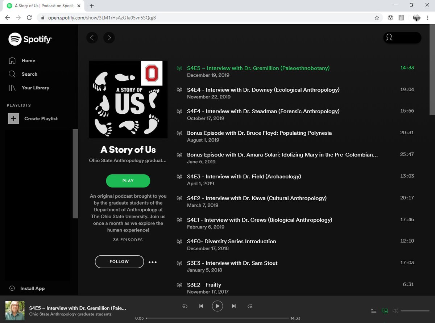Skip to previous track
Screen dimensions: 435x323
point(201,306)
